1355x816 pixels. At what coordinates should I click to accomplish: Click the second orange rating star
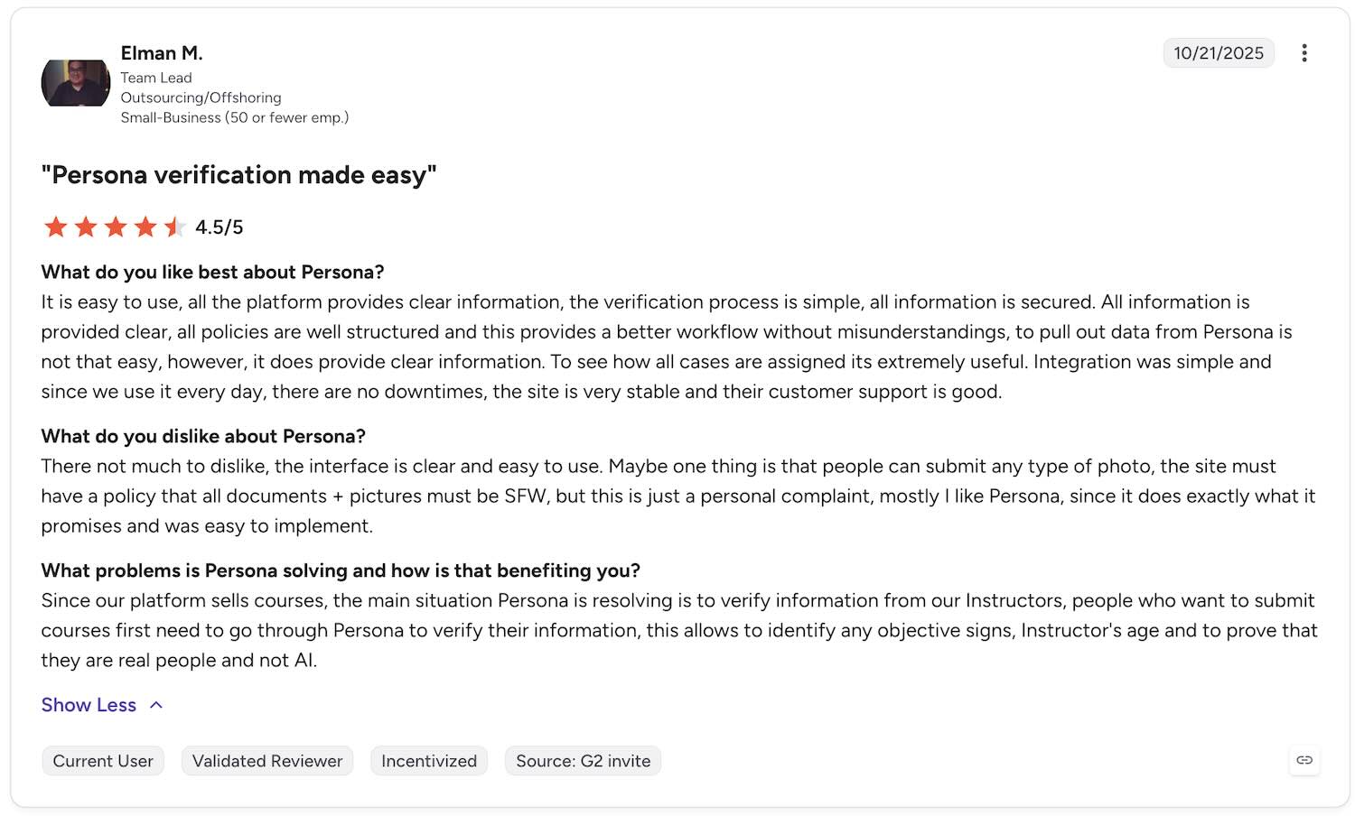point(86,227)
